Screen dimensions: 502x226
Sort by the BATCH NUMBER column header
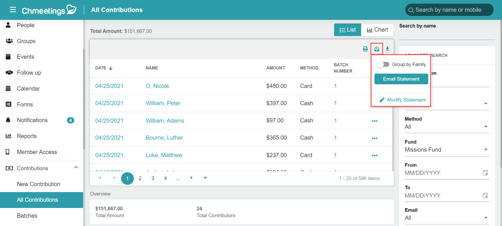click(343, 68)
